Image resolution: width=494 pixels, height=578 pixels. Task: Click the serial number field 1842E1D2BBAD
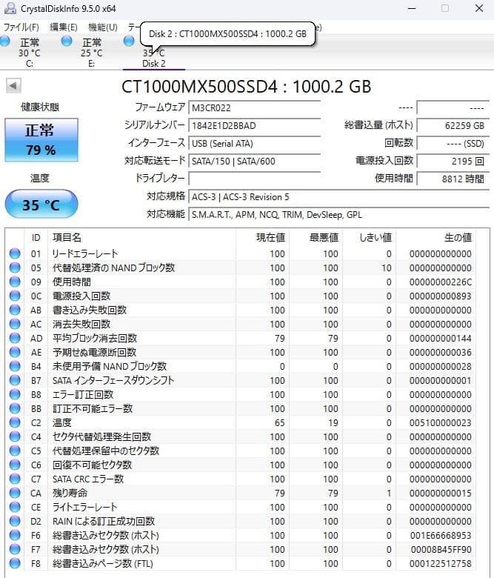pos(254,125)
